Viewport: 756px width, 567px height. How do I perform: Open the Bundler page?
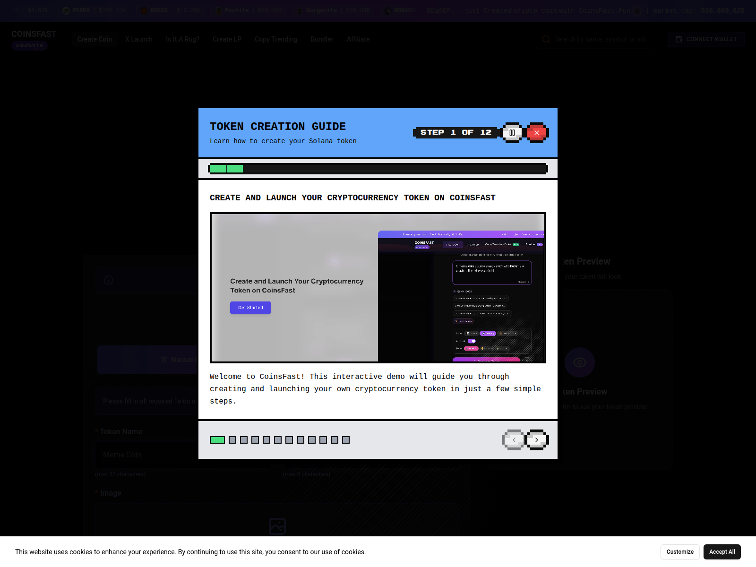(x=322, y=39)
